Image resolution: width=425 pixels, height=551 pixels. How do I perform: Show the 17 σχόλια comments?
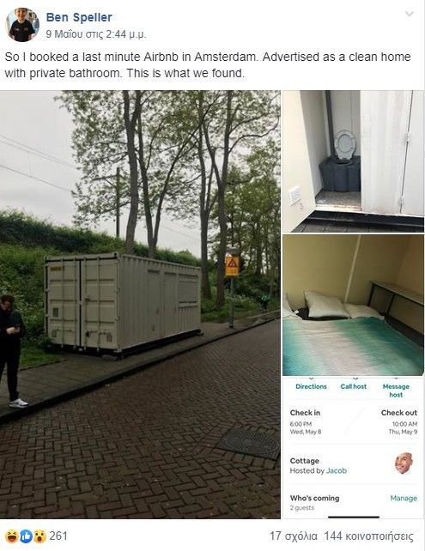tap(294, 536)
